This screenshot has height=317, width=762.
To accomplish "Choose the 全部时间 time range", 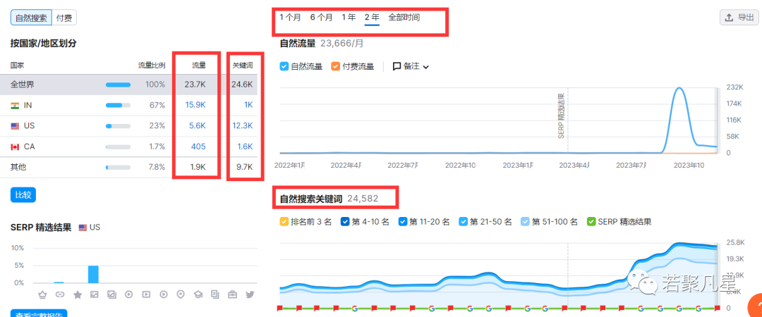I will [404, 17].
